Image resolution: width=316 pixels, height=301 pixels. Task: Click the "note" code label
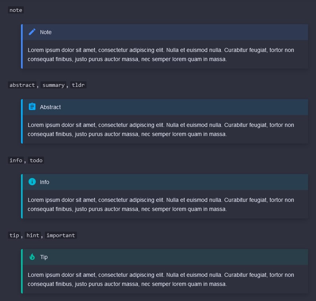(16, 10)
